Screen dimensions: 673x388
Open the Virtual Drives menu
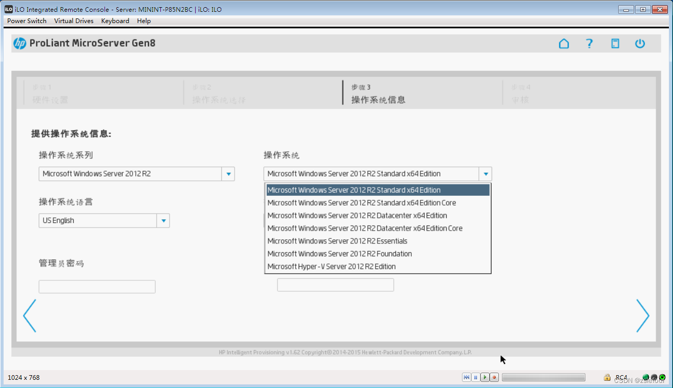coord(74,21)
